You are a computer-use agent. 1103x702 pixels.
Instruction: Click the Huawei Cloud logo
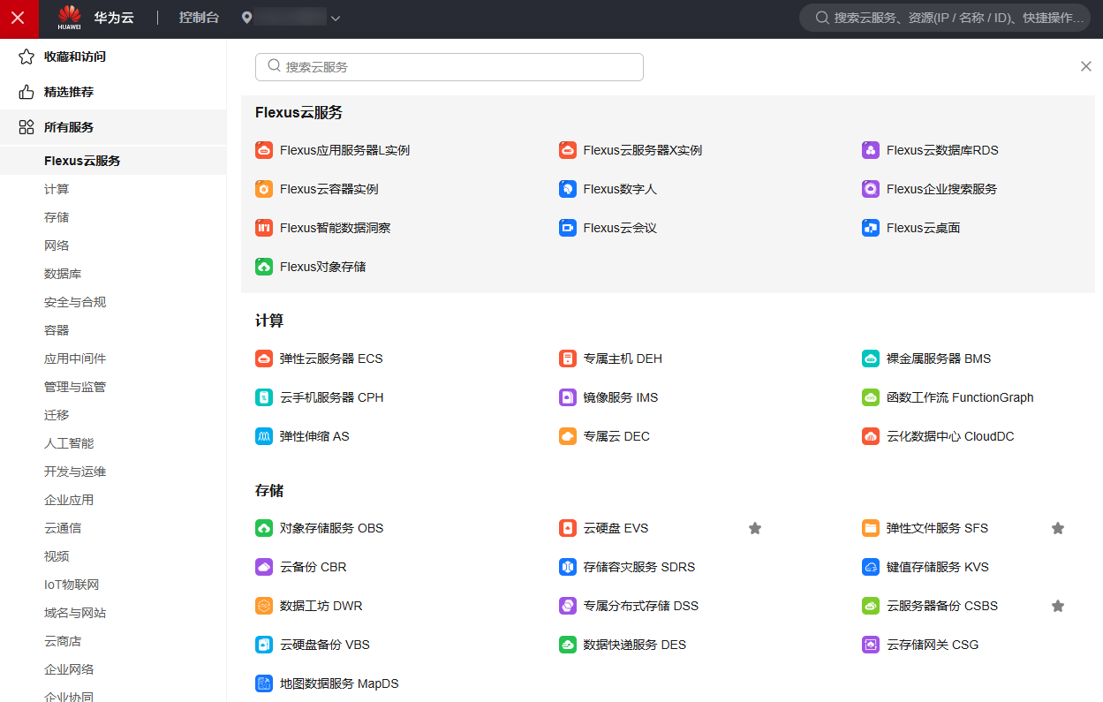[95, 18]
